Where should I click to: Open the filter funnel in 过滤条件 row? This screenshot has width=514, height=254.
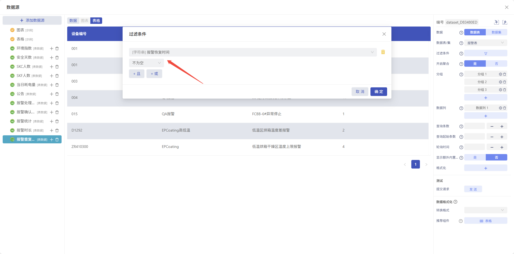[x=486, y=53]
